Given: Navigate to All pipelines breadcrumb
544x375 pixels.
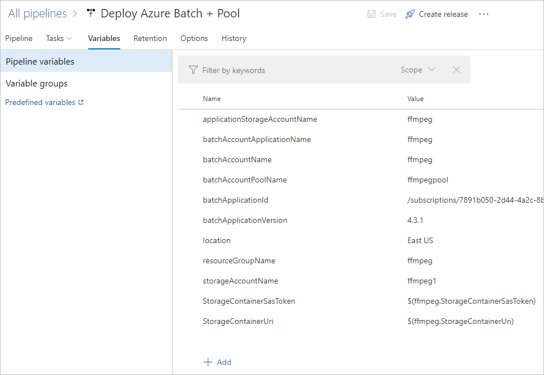Looking at the screenshot, I should click(37, 13).
